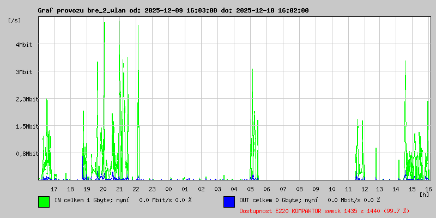Click the hour label 20 on x-axis

[103, 189]
